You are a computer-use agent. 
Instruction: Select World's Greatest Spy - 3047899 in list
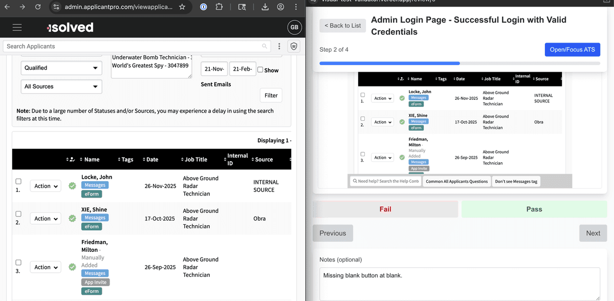150,66
